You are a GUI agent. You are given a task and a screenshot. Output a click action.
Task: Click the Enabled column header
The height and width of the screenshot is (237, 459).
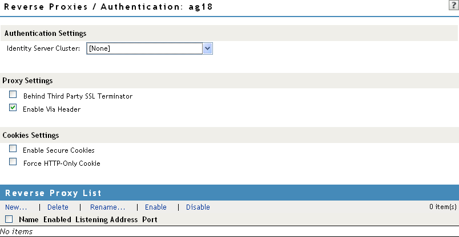point(57,219)
